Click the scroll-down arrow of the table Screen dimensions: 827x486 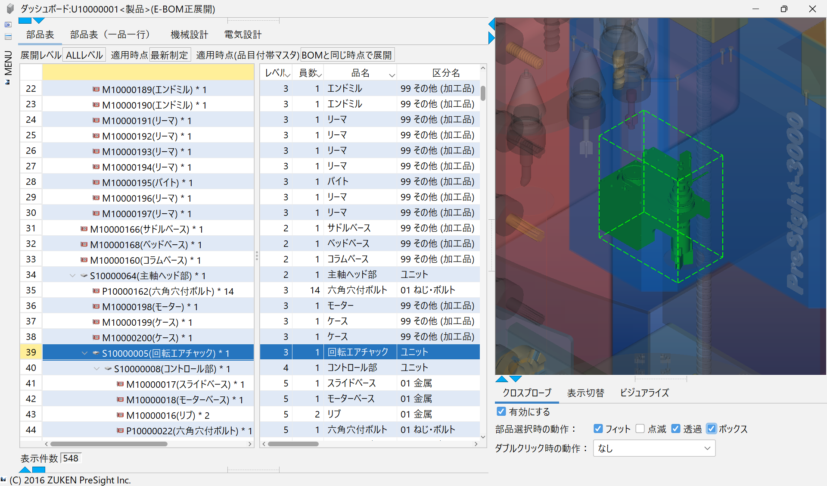click(483, 436)
